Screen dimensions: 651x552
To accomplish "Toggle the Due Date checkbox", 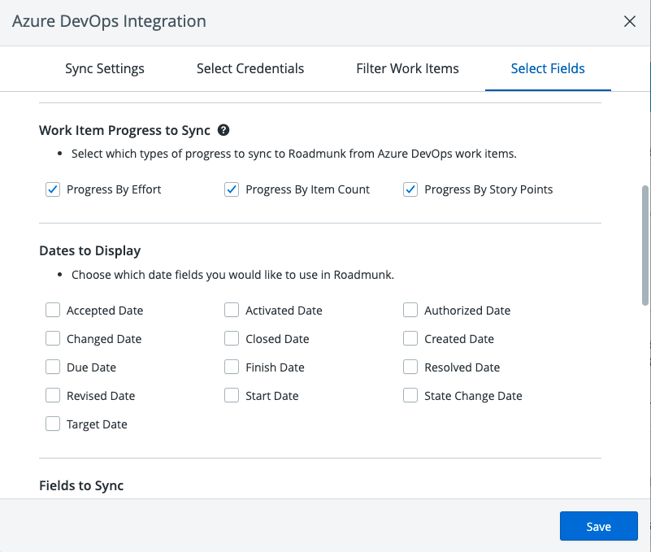I will click(53, 367).
